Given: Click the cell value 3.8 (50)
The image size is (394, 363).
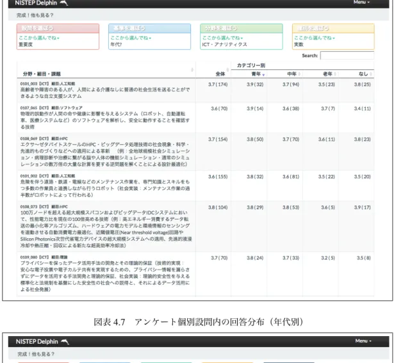Looking at the screenshot, I should tap(255, 140).
